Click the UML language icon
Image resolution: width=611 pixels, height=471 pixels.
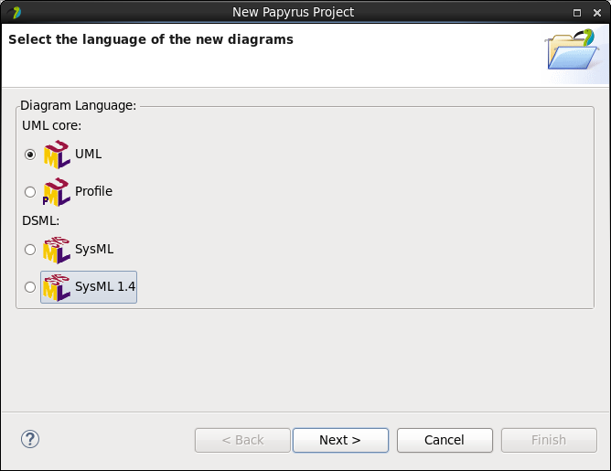pyautogui.click(x=57, y=155)
